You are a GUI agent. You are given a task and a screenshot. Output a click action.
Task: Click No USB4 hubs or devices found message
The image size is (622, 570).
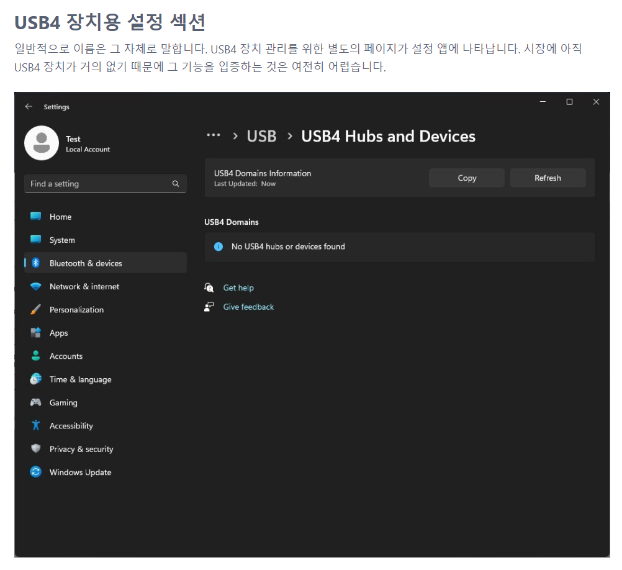tap(289, 247)
